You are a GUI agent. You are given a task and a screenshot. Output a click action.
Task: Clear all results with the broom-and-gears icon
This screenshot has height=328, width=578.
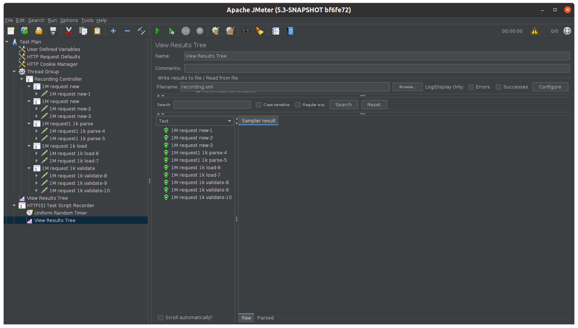230,31
